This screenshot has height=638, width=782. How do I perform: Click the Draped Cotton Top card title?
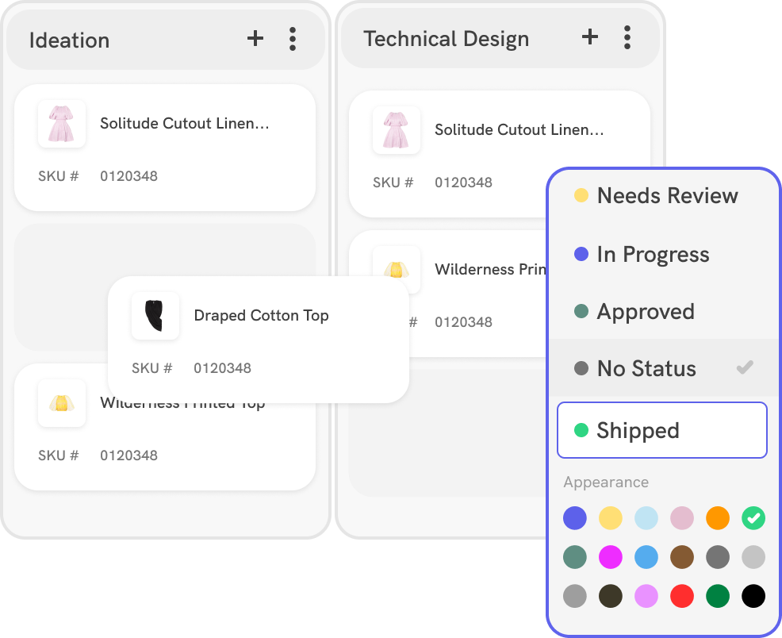coord(262,315)
